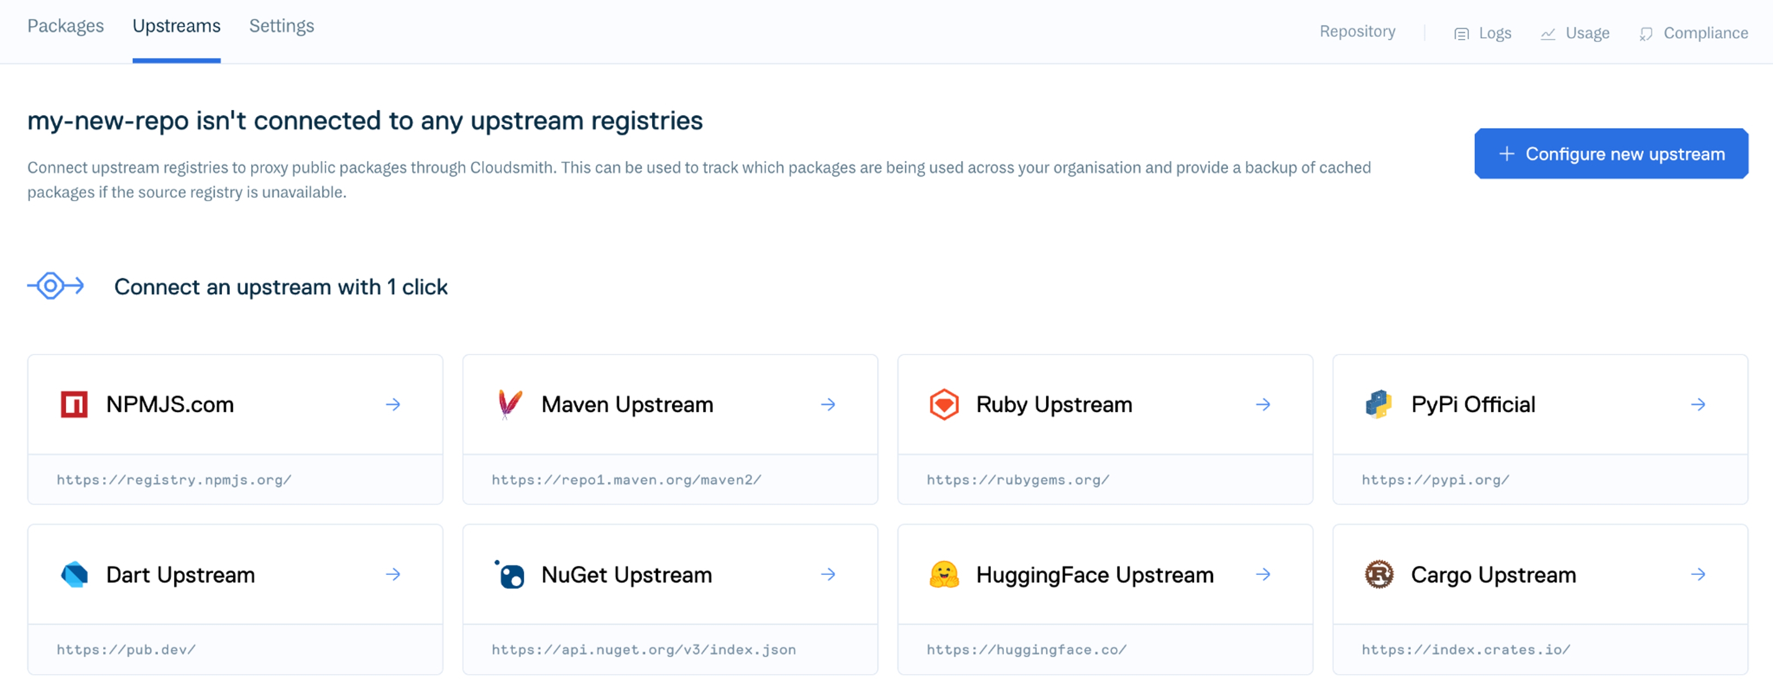The width and height of the screenshot is (1773, 700).
Task: Click the Ruby gem icon
Action: tap(944, 404)
